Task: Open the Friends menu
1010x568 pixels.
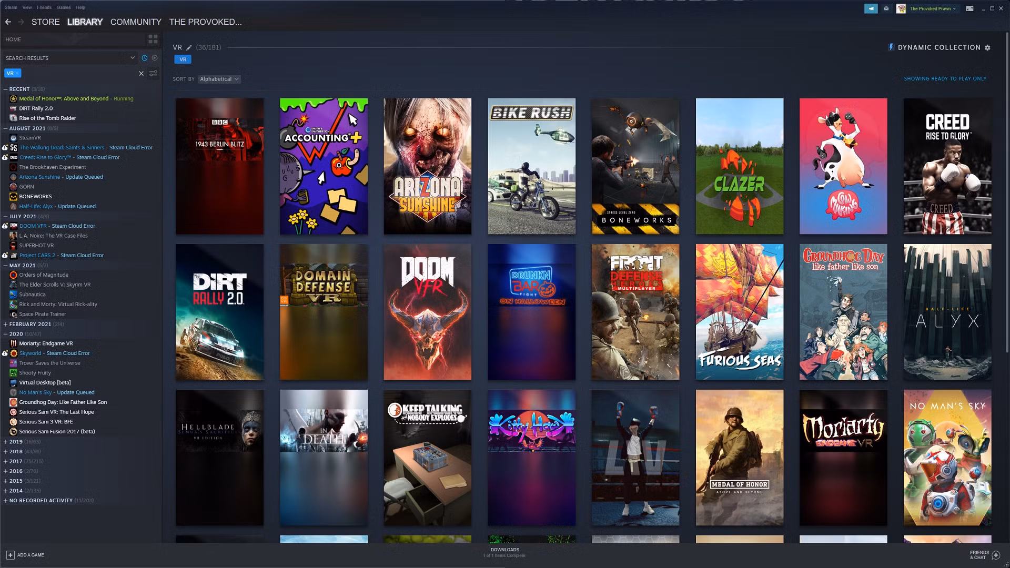Action: 44,7
